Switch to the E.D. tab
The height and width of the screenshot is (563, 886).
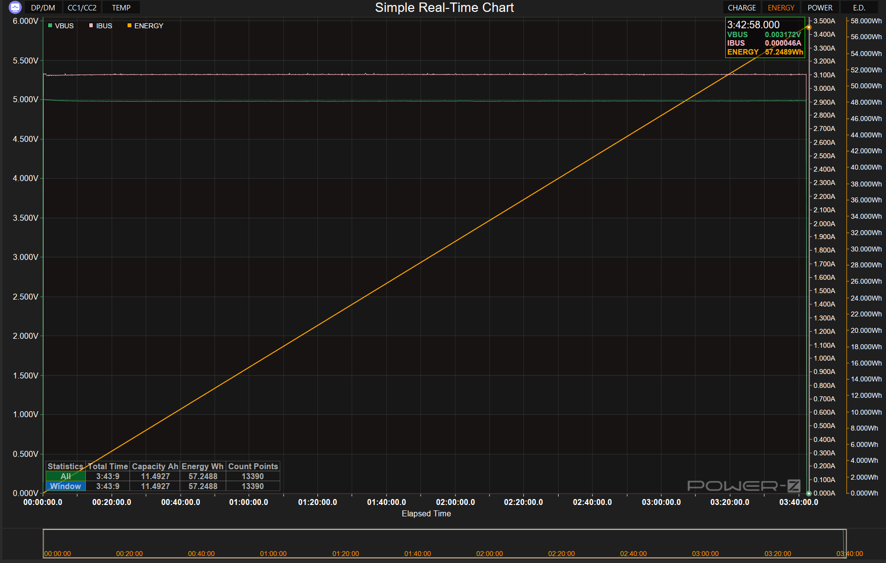coord(859,8)
